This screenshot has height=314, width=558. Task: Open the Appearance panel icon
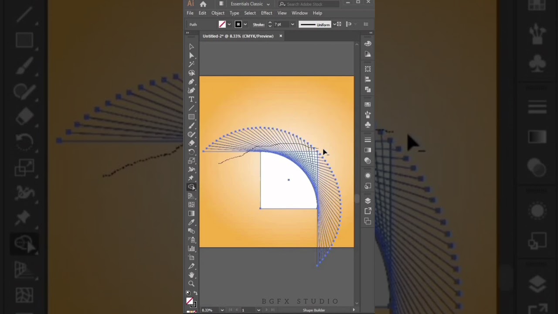tap(368, 175)
